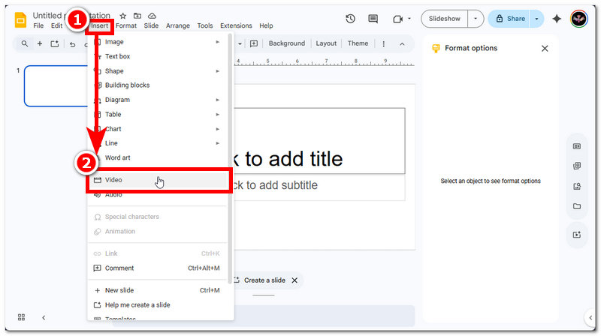Viewport: 601px width, 336px height.
Task: Show grid view icon at bottom left
Action: (x=21, y=317)
